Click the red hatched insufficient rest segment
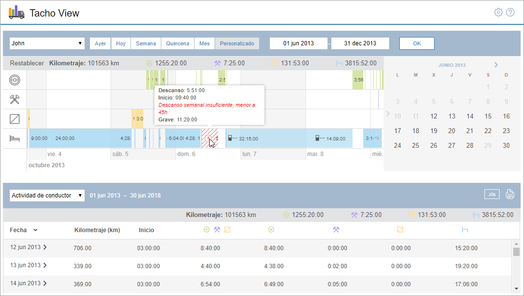524x296 pixels. coord(210,138)
